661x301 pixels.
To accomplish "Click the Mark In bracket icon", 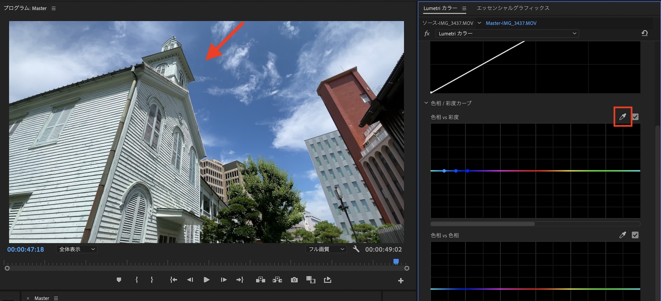I will pyautogui.click(x=136, y=280).
